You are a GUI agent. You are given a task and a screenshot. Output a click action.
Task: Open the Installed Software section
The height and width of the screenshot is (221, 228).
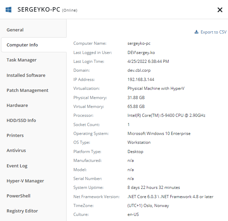click(x=33, y=75)
